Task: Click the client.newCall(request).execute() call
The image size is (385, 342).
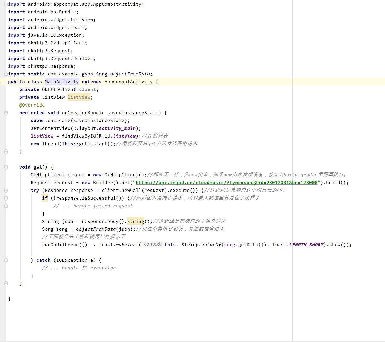Action: click(x=150, y=190)
